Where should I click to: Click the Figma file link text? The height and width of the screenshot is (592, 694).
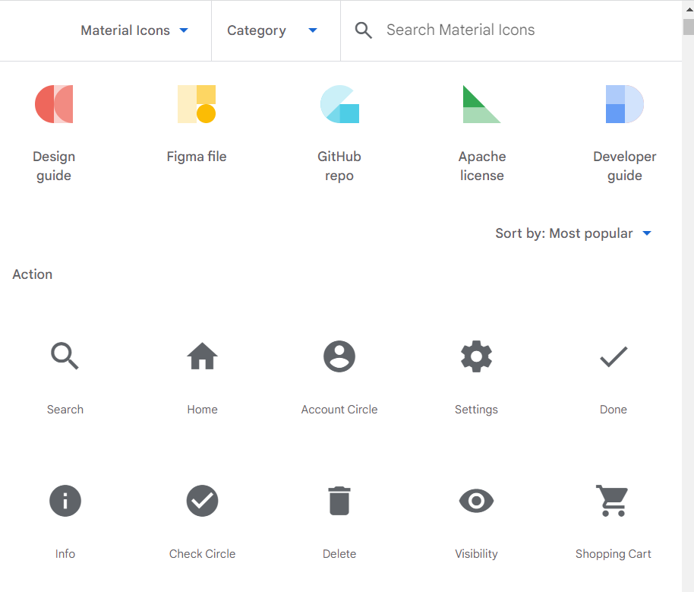coord(197,157)
